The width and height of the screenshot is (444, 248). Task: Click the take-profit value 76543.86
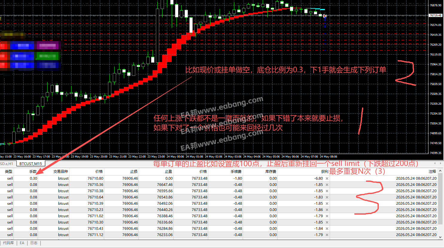click(165, 197)
